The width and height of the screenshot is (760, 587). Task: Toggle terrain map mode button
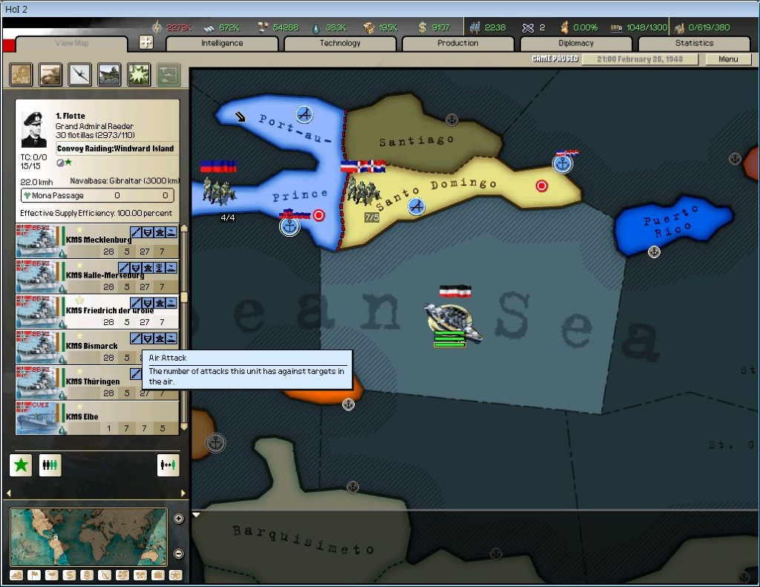(x=16, y=575)
